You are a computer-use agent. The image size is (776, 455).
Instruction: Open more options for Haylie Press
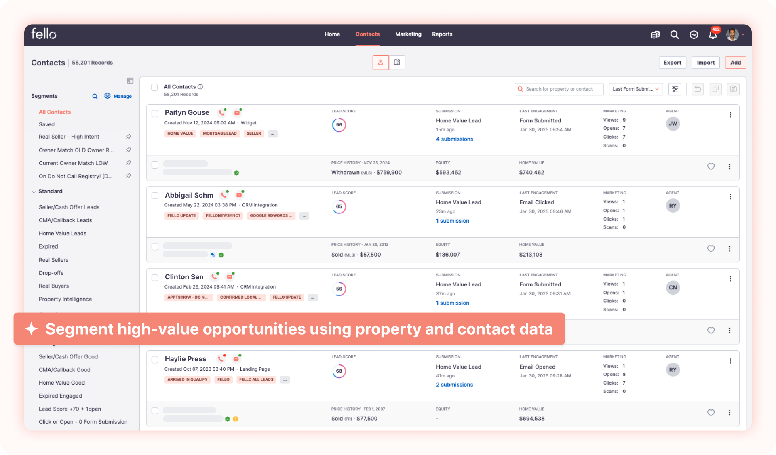(x=730, y=361)
